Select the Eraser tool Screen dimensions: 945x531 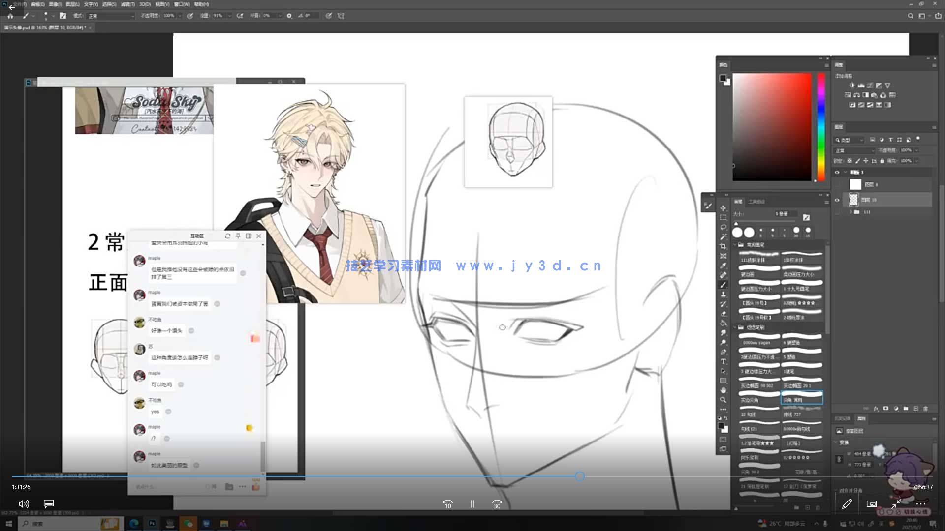[x=723, y=314]
